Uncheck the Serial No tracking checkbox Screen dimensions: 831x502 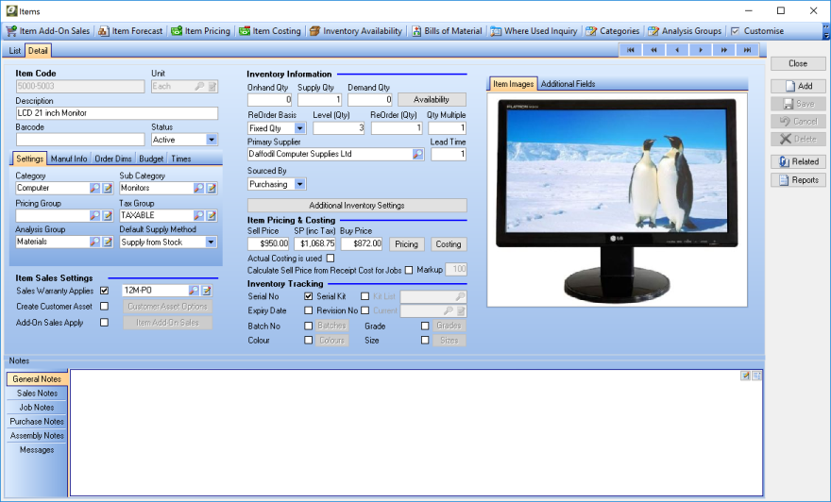pyautogui.click(x=309, y=296)
